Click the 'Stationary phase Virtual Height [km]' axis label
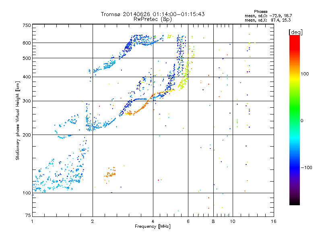The height and width of the screenshot is (241, 322). pos(17,120)
